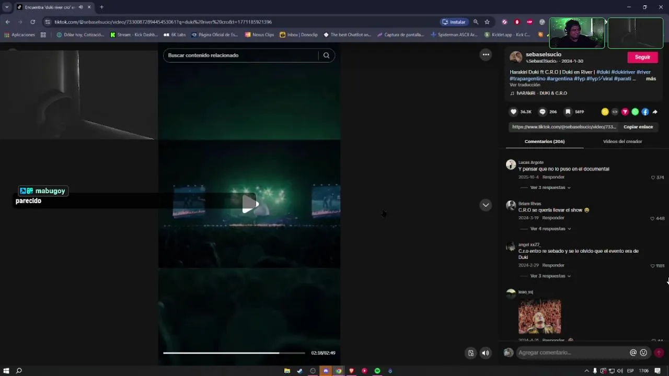Bookmark this page with the star icon
669x376 pixels.
coord(487,22)
